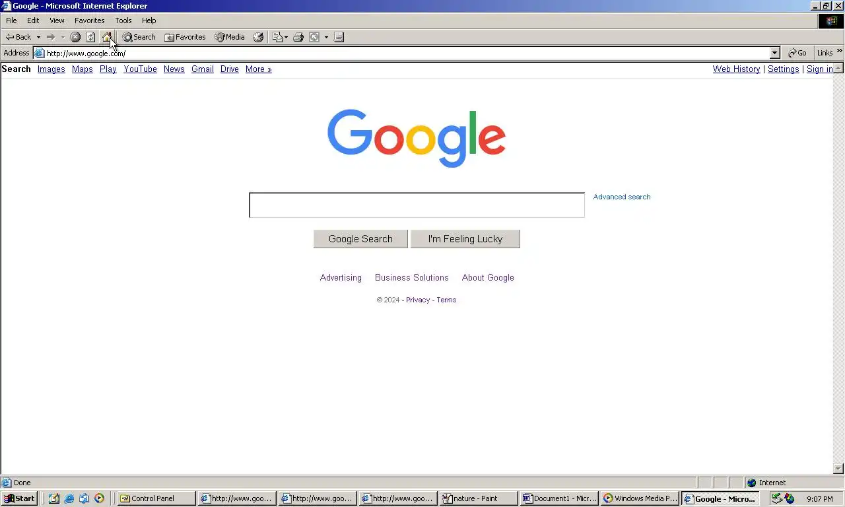Expand the Edit button dropdown arrow

coord(326,37)
